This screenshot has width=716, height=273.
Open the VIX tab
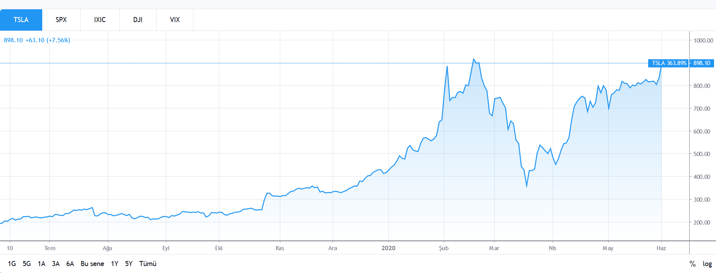click(x=175, y=20)
